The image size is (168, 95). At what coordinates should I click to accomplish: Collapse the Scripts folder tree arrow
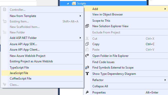(68, 3)
